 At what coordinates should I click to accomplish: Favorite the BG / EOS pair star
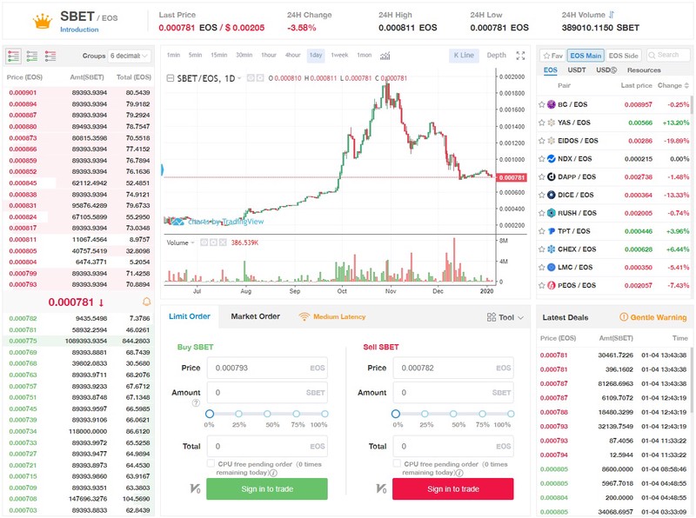pos(541,104)
